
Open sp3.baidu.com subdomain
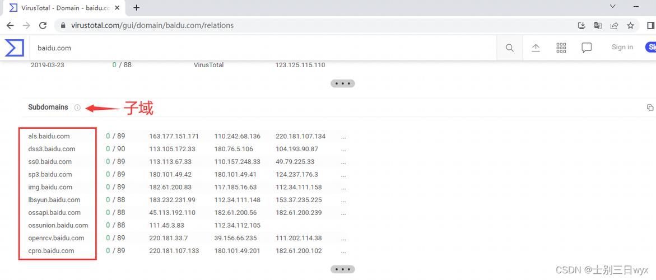click(x=50, y=174)
